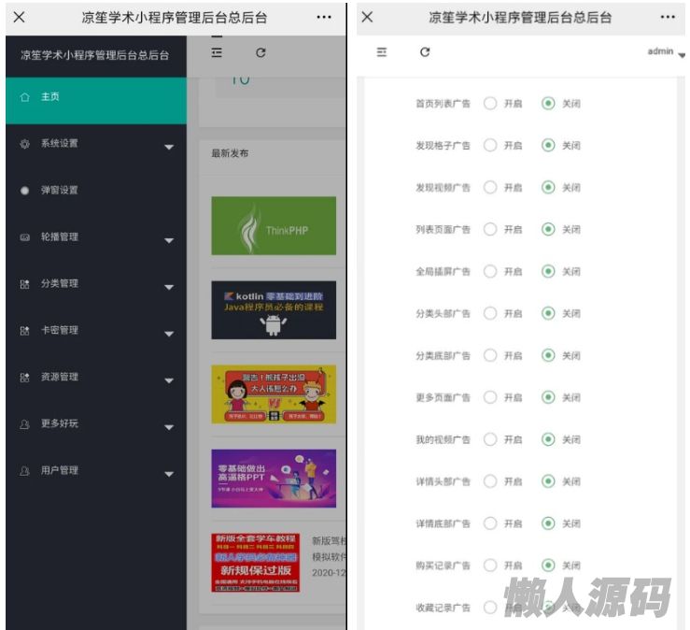
Task: Click the grid icon beside 分类管理
Action: click(x=24, y=284)
